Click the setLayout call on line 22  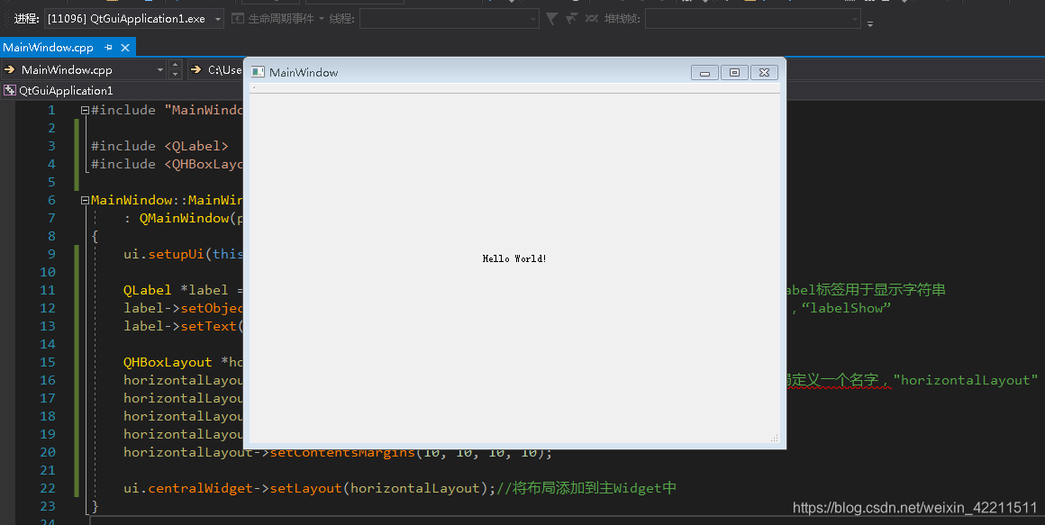point(306,488)
